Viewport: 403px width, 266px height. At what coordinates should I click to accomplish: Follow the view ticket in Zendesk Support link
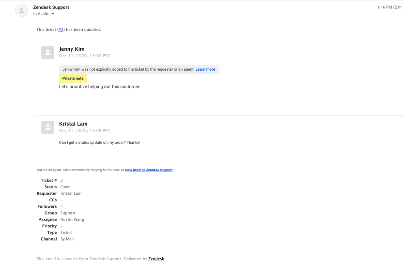point(148,170)
